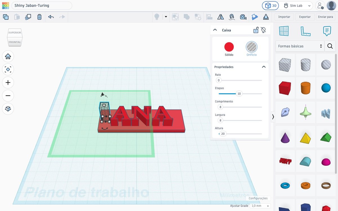Viewport: 338px width, 211px height.
Task: Collapse the shapes panel with side arrow
Action: tap(273, 117)
